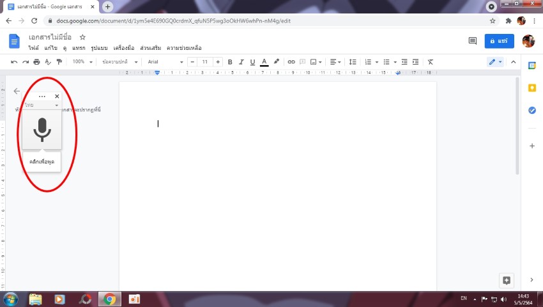This screenshot has width=543, height=307.
Task: Open bulleted list dropdown arrow
Action: tap(395, 62)
